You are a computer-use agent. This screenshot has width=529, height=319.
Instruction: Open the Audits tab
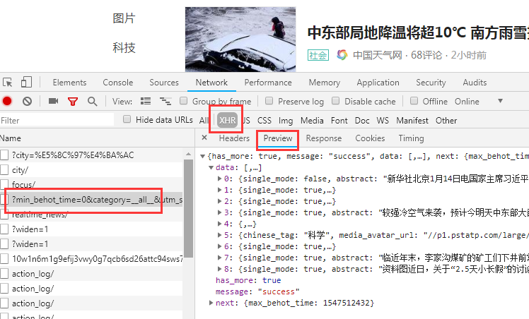point(475,83)
